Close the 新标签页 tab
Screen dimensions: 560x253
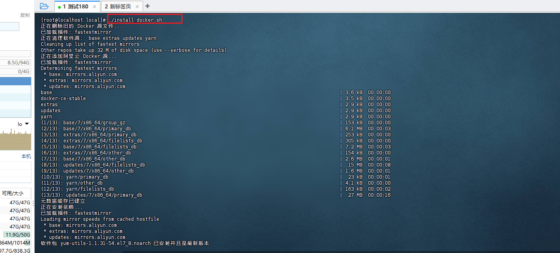coord(137,7)
